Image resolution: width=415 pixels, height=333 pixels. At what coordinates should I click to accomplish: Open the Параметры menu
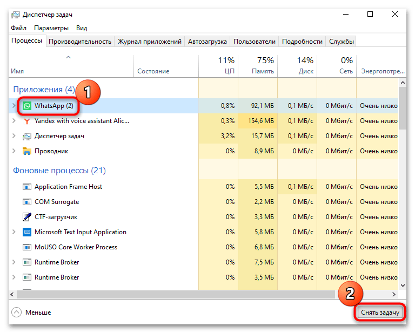(51, 28)
